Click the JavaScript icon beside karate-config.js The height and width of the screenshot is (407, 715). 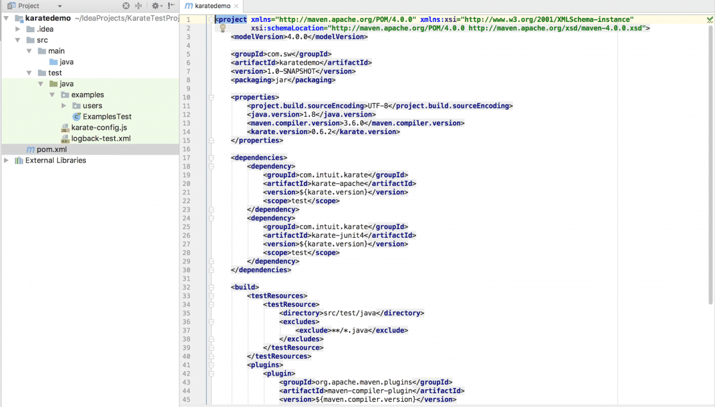65,128
